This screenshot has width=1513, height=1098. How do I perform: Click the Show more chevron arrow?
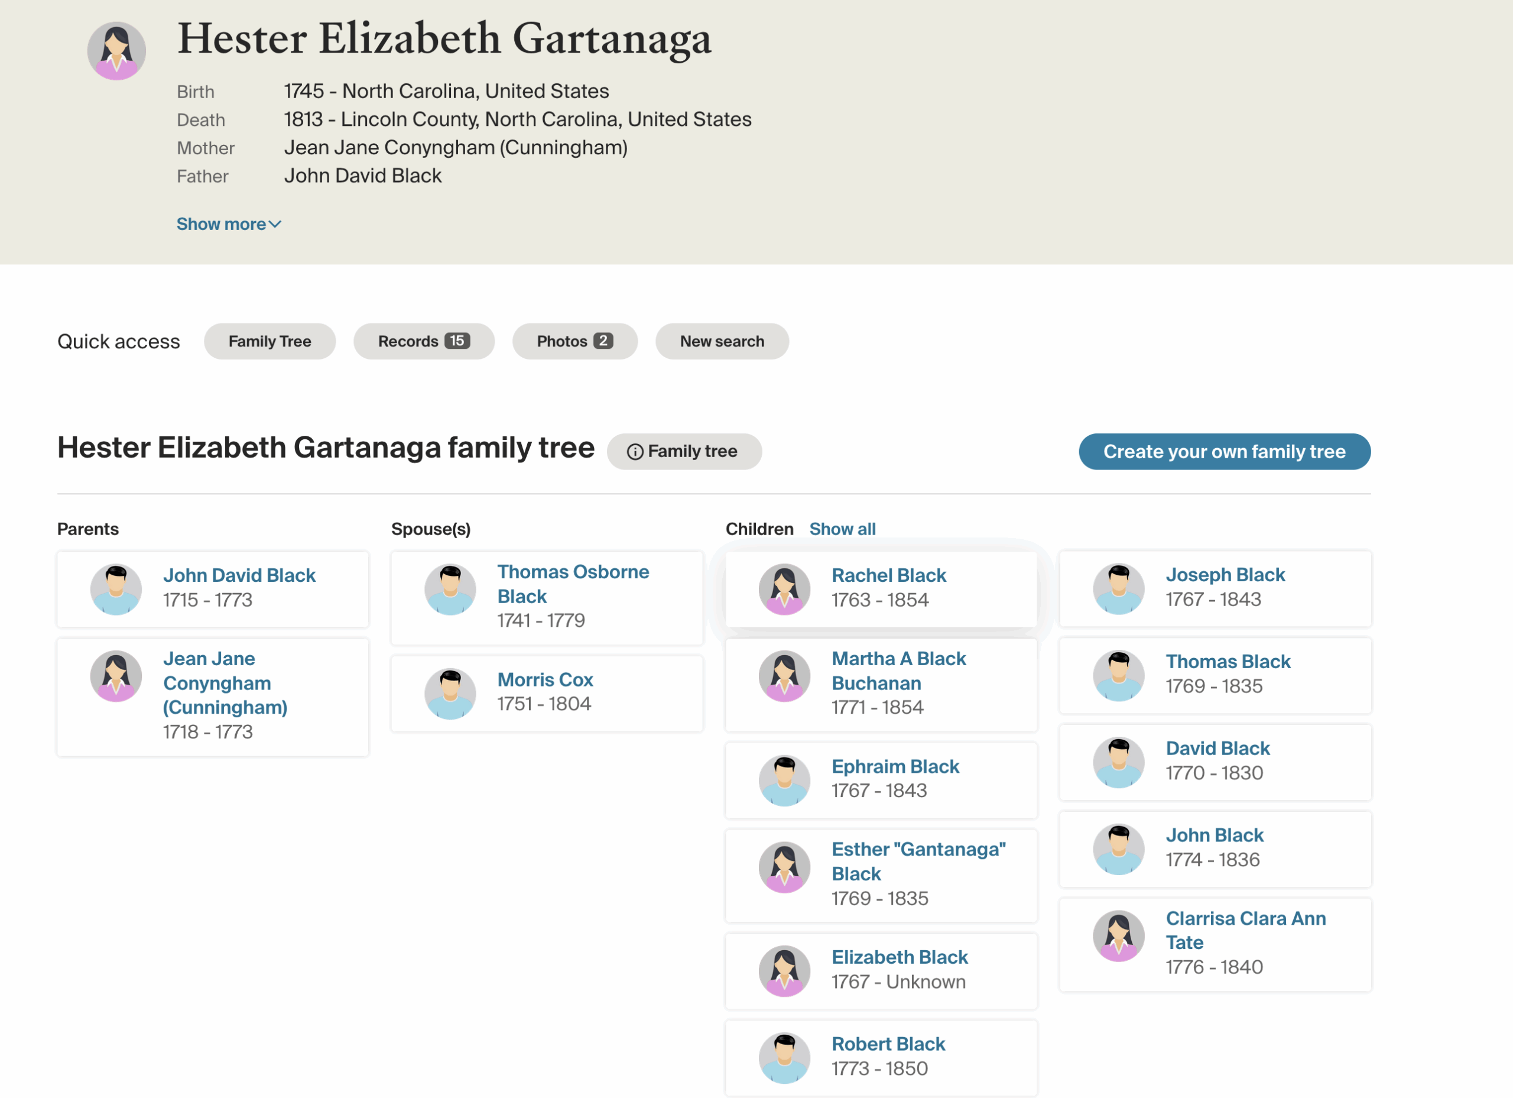275,224
